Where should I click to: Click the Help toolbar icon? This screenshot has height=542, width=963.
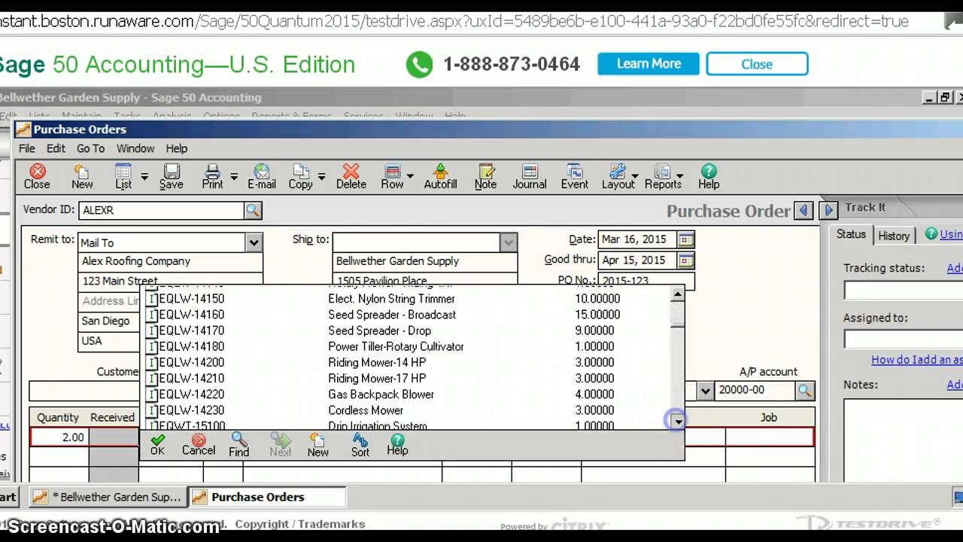tap(709, 177)
